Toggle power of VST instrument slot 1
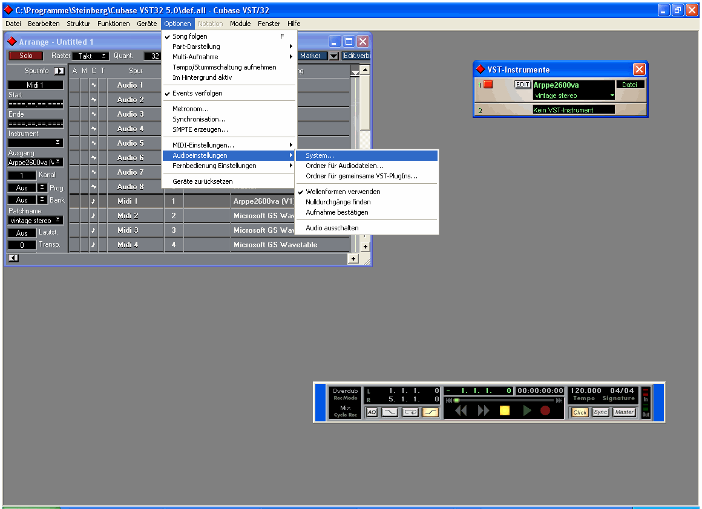The width and height of the screenshot is (702, 509). [488, 84]
